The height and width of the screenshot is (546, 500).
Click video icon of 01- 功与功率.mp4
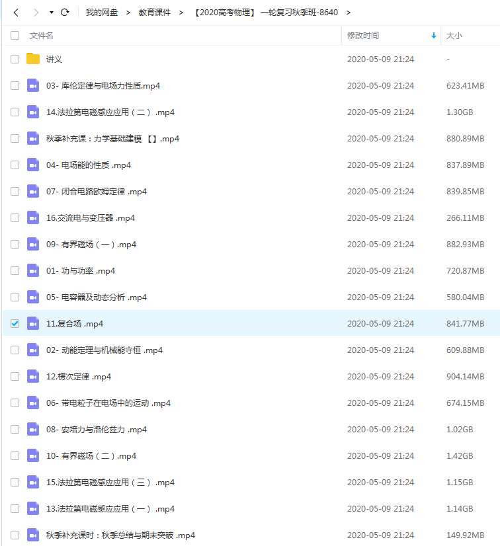tap(33, 270)
